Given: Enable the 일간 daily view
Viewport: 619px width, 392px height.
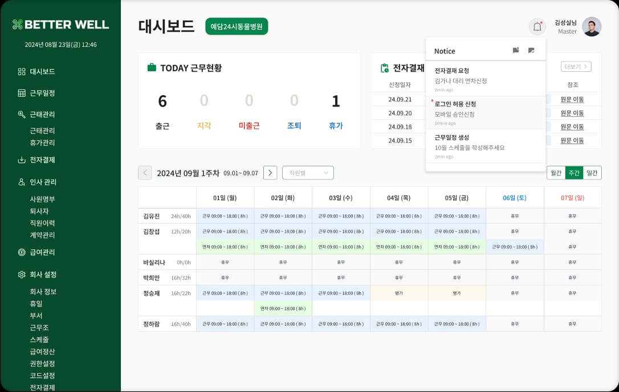Looking at the screenshot, I should pyautogui.click(x=591, y=172).
